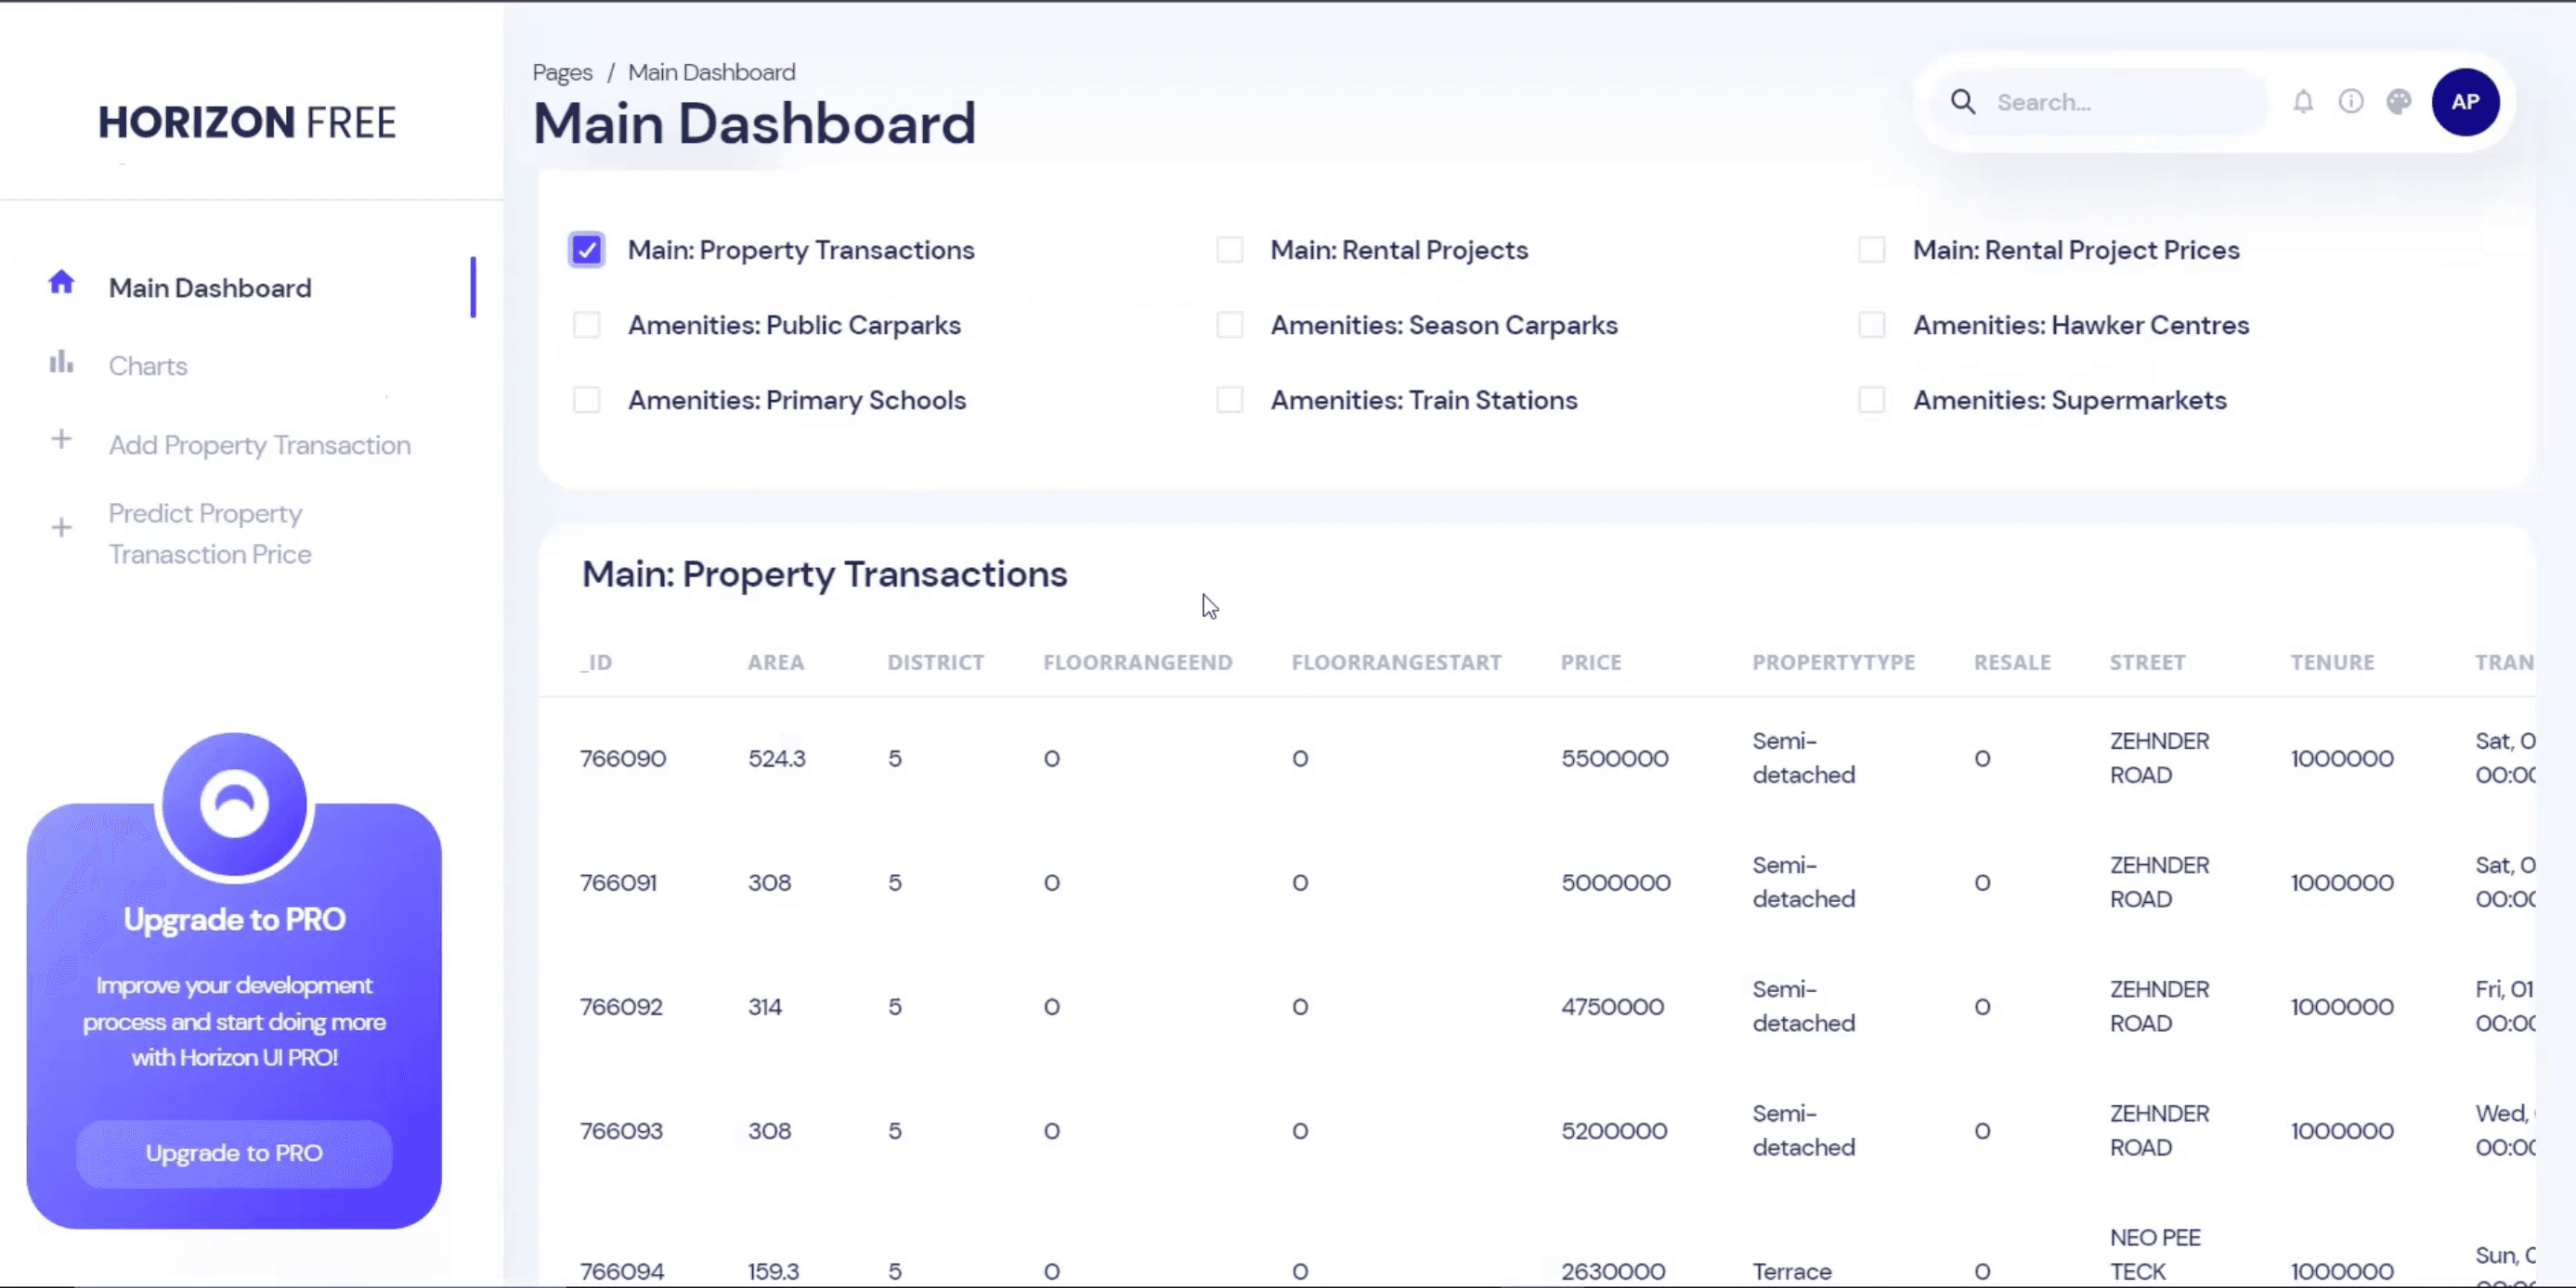Click the color palette theme icon
This screenshot has width=2576, height=1288.
click(2399, 102)
